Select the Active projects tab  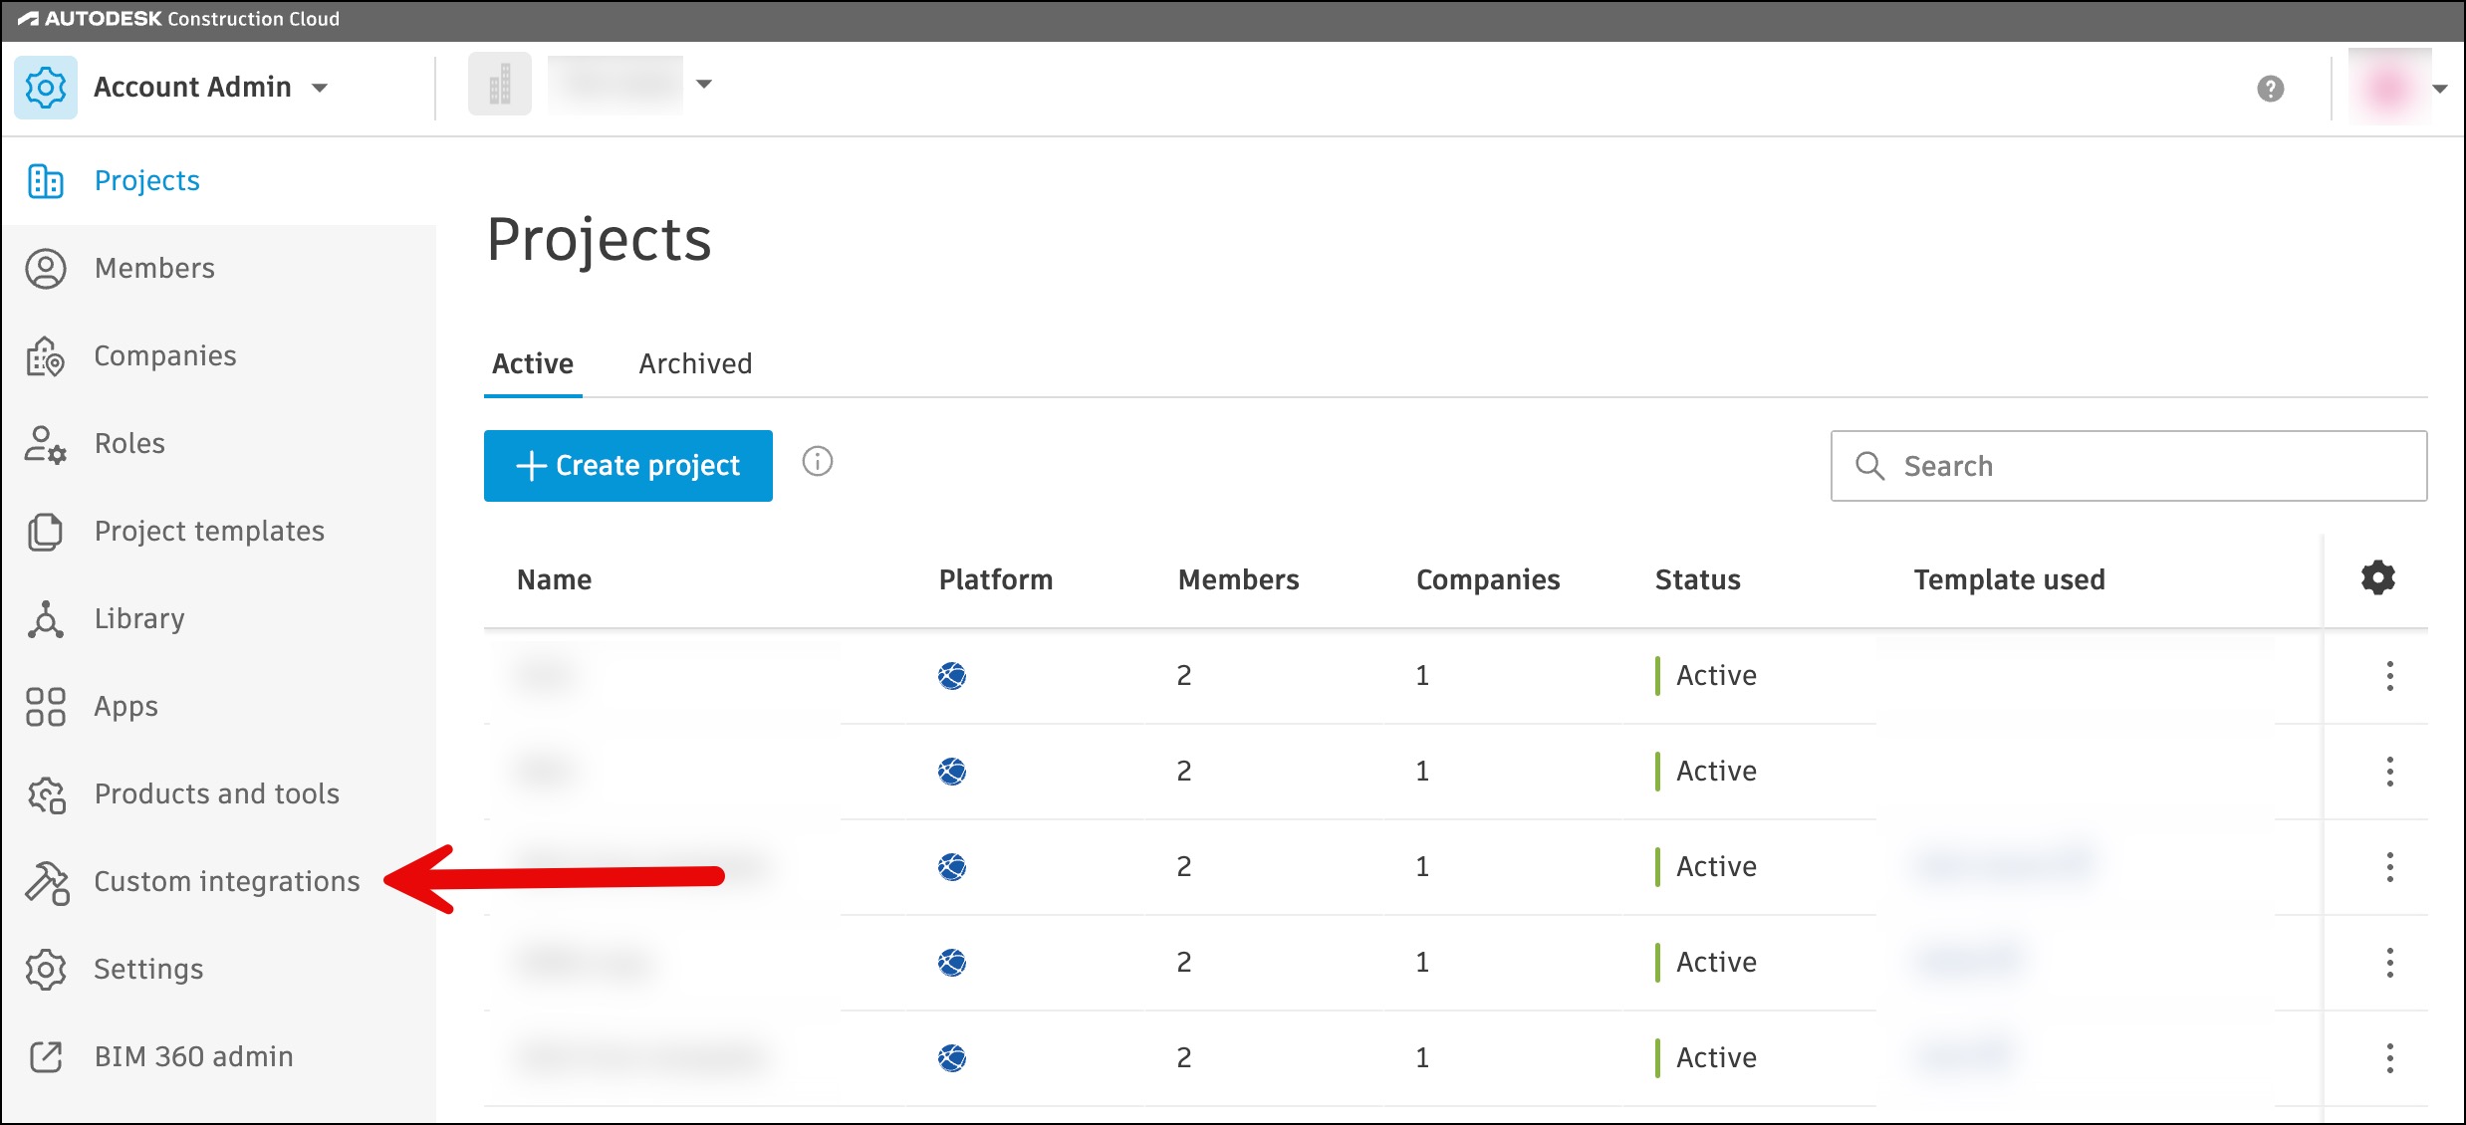533,364
